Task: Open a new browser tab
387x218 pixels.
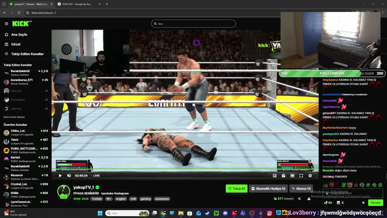Action: [107, 4]
